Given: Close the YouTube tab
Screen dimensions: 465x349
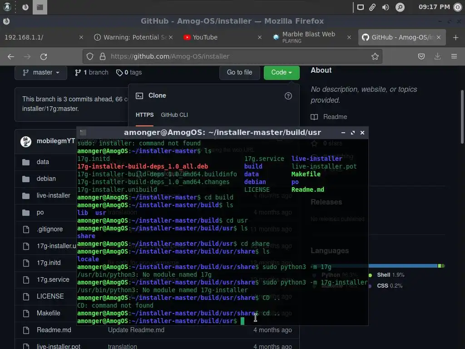Looking at the screenshot, I should [x=260, y=37].
